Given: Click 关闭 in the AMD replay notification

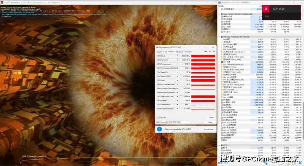Looking at the screenshot, I should (267, 16).
